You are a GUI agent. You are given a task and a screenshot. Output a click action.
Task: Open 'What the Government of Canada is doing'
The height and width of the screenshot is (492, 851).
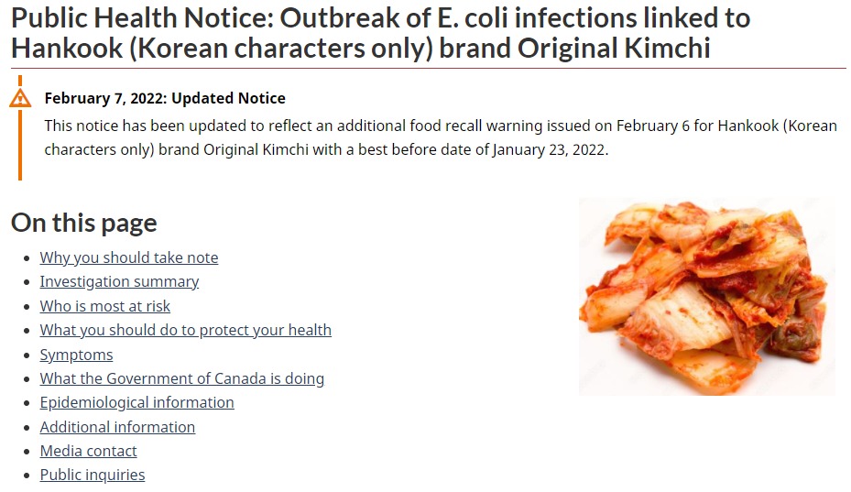click(181, 378)
